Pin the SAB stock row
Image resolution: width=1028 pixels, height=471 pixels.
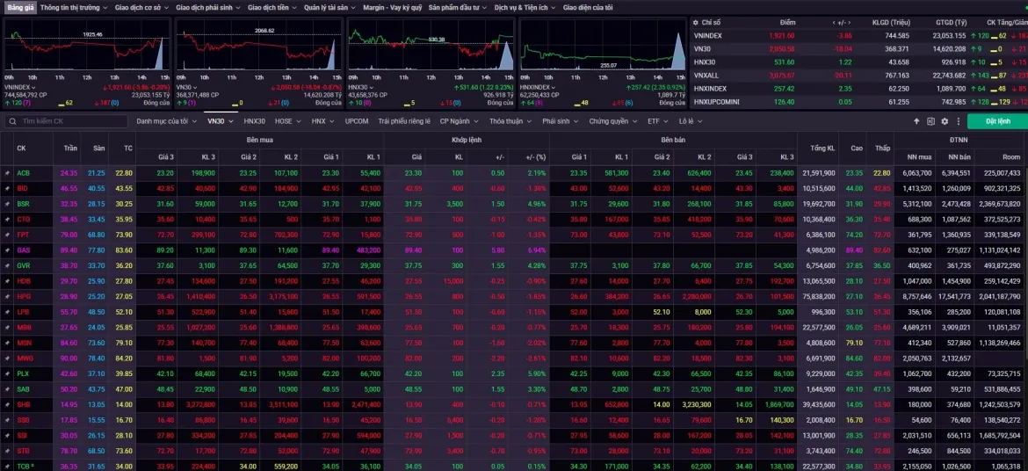pos(7,389)
